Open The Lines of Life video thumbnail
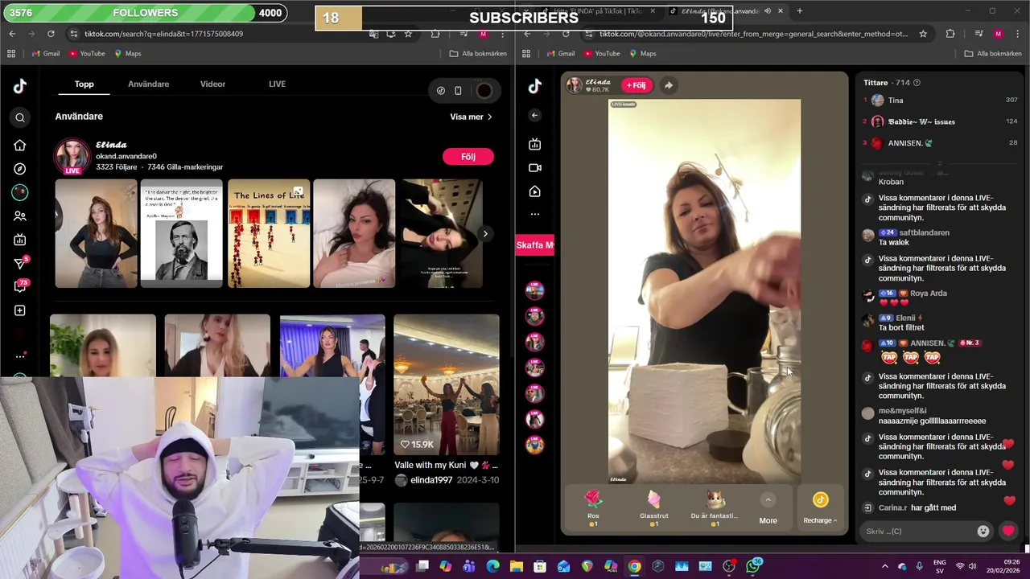1030x579 pixels. click(269, 234)
